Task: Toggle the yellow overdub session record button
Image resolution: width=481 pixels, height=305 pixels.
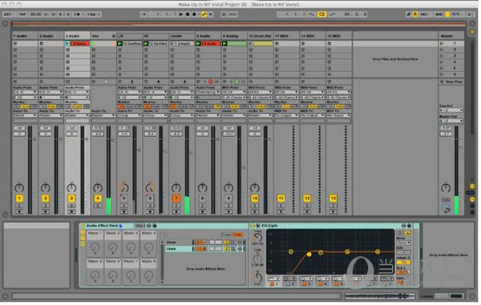Action: [x=204, y=14]
